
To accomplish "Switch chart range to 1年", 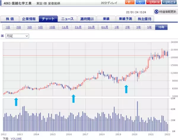I will pos(117,28).
